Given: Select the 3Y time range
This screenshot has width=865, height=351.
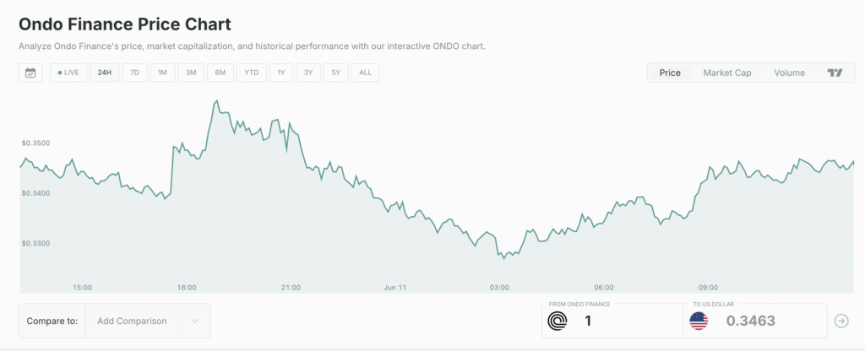Looking at the screenshot, I should tap(308, 73).
